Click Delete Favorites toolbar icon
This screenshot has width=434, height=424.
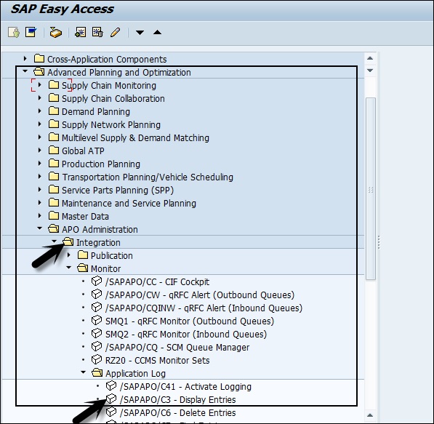pos(97,33)
